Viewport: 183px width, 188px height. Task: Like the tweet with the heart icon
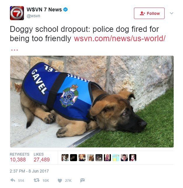[60, 180]
